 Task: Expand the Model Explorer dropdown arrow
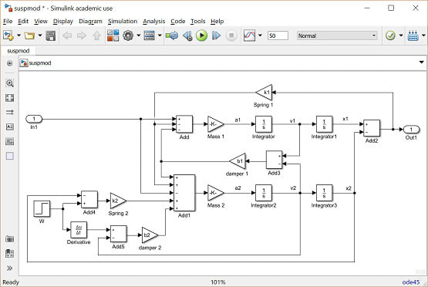point(160,35)
